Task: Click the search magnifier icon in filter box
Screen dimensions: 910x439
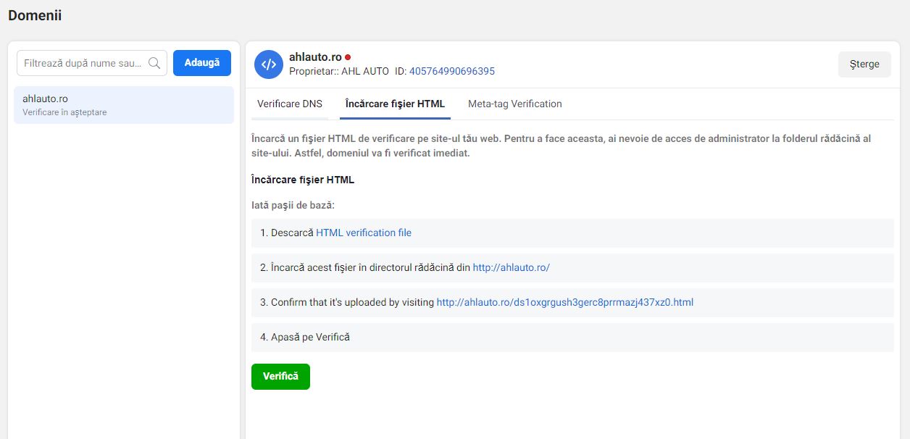Action: [154, 63]
